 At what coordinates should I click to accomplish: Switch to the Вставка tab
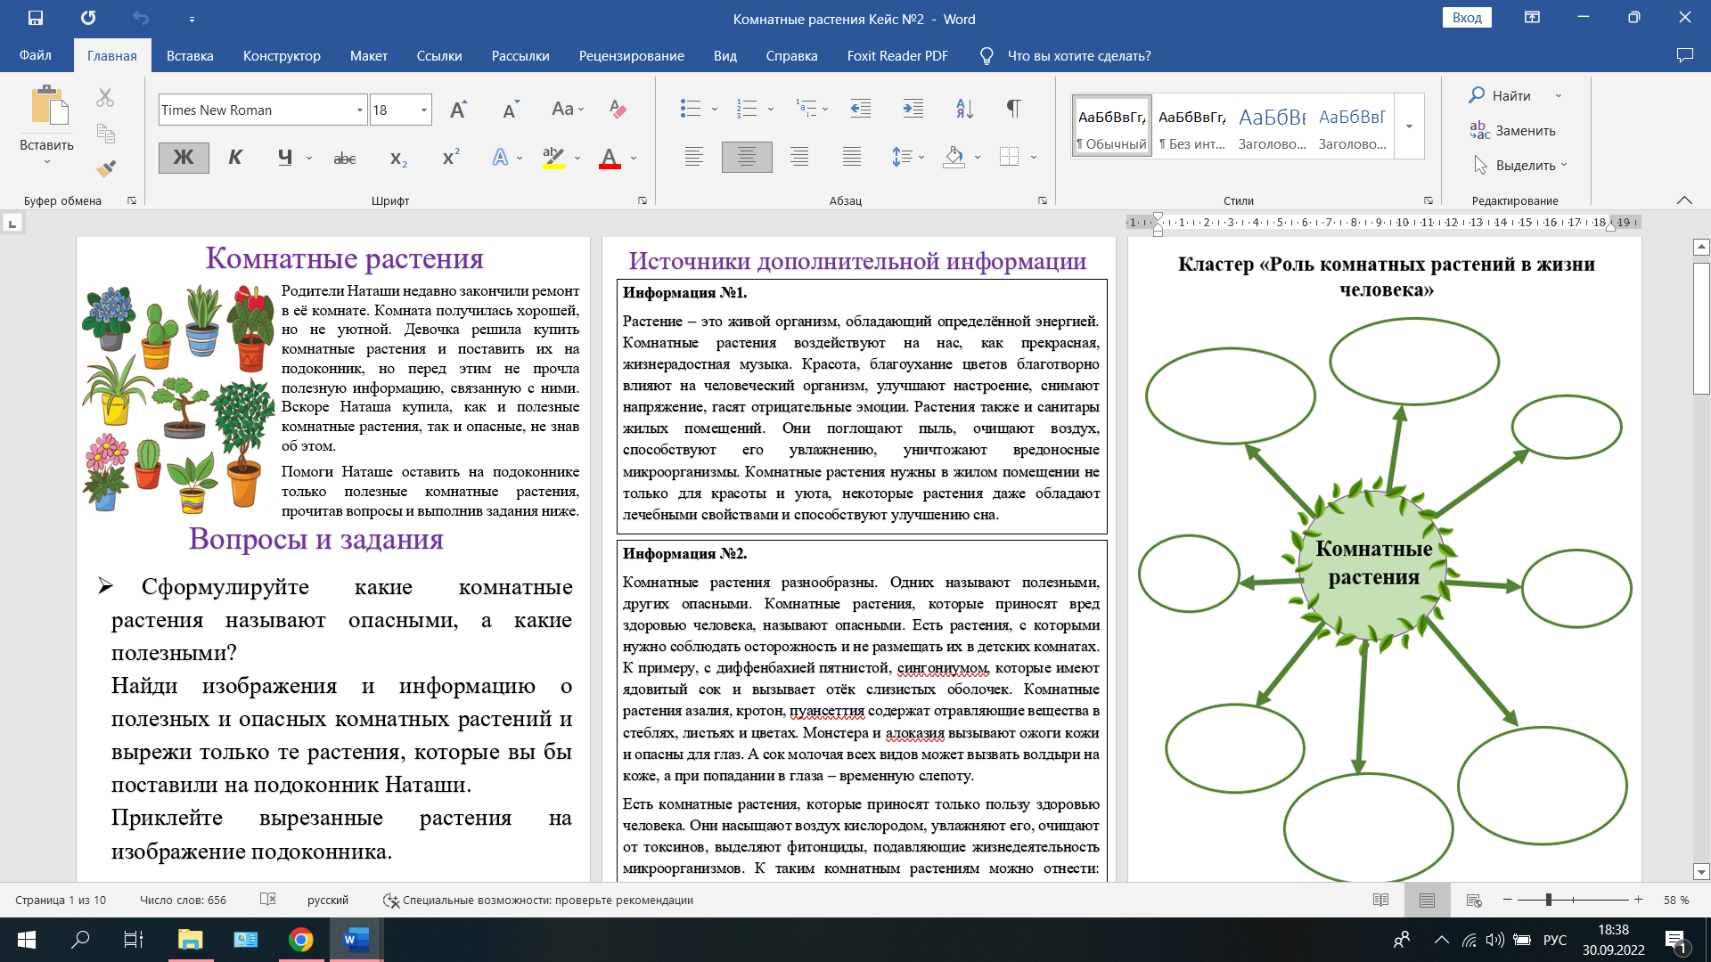190,55
